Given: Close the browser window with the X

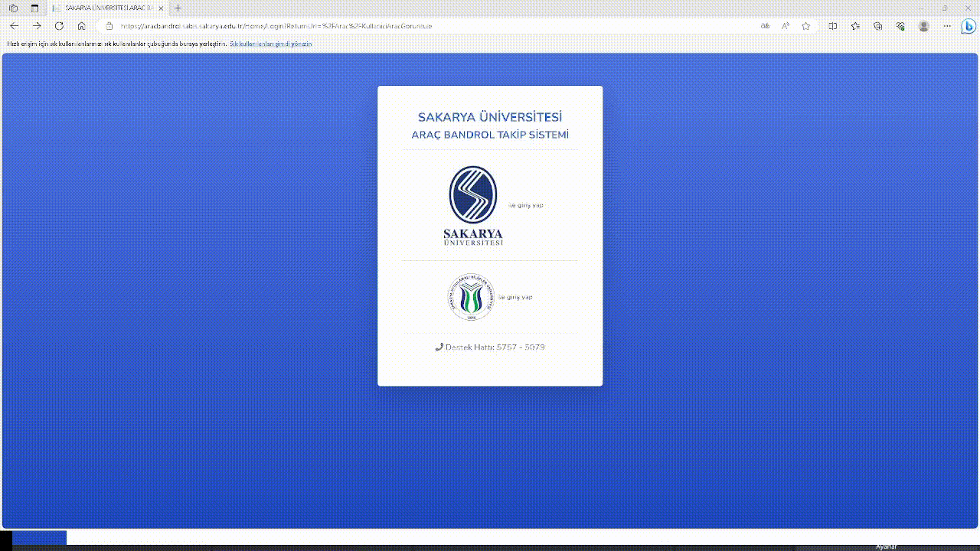Looking at the screenshot, I should pyautogui.click(x=966, y=8).
